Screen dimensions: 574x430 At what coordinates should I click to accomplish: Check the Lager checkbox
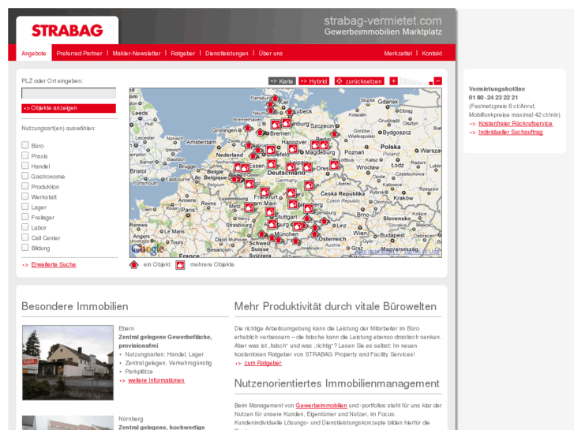25,207
